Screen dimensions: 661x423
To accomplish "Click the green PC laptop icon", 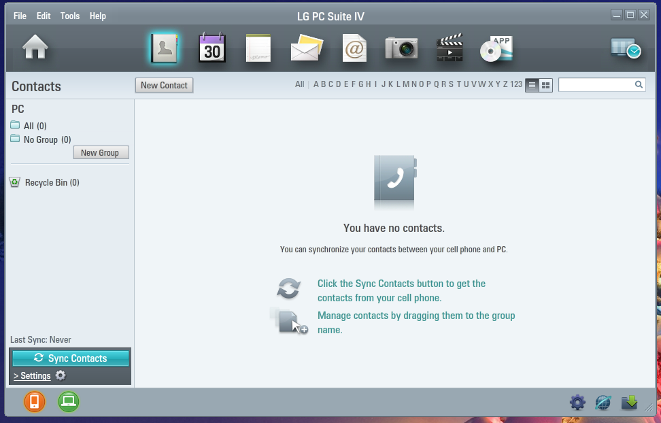I will coord(68,401).
